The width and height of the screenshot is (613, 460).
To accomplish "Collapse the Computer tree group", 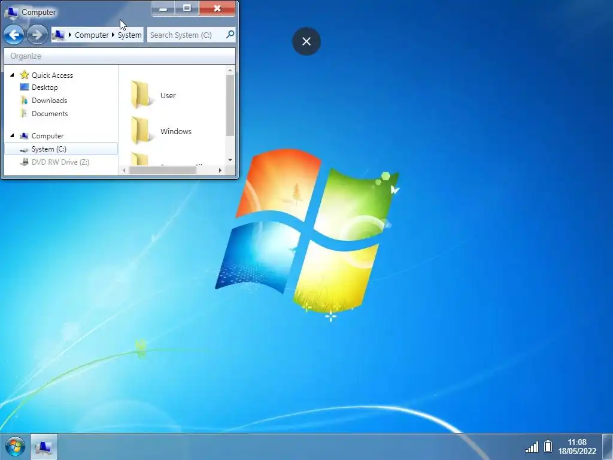I will tap(12, 135).
